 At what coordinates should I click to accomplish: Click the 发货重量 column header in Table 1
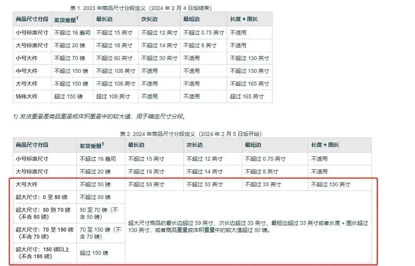tap(65, 19)
